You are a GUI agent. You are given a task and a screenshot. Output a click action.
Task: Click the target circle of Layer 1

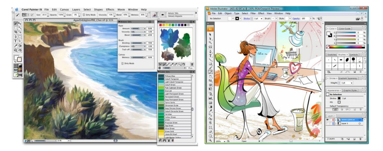pos(360,123)
